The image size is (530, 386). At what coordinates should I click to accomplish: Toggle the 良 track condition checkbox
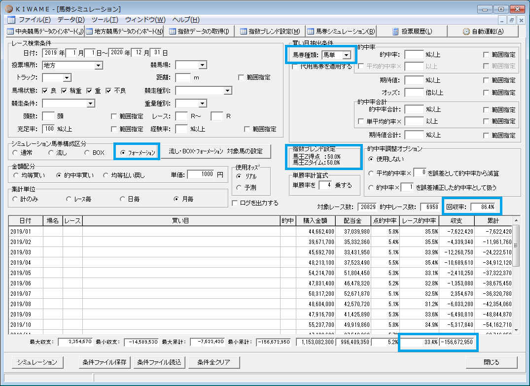tap(45, 91)
